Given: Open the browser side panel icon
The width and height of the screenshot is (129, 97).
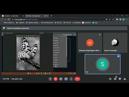Looking at the screenshot, I should [x=120, y=19].
